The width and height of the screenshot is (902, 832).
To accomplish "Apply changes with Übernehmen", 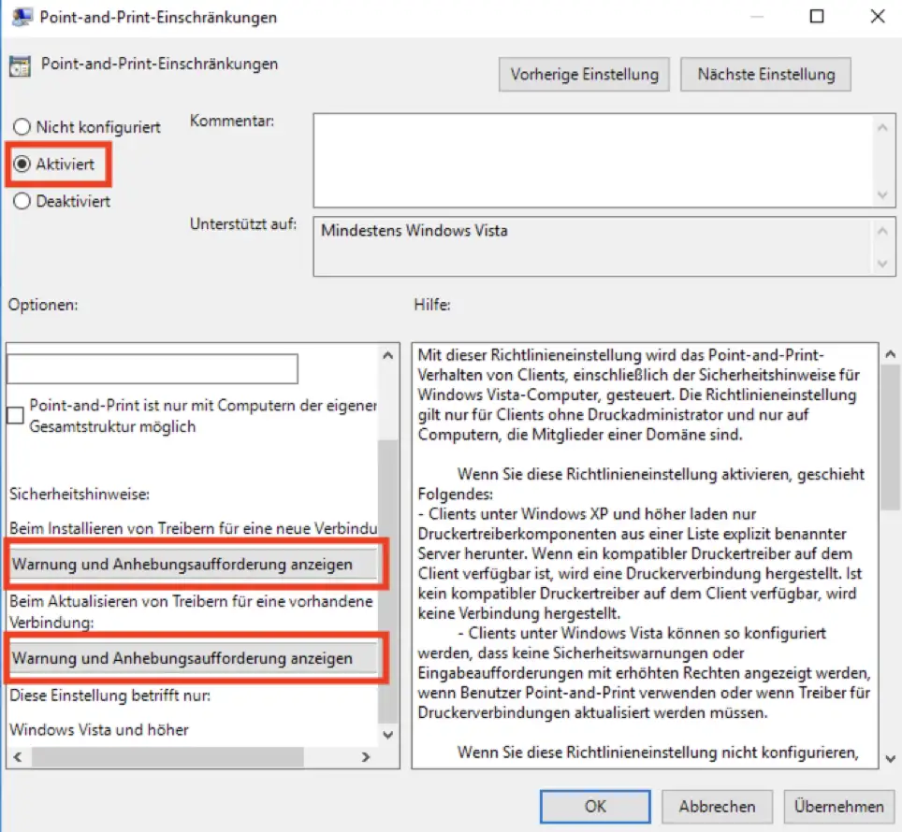I will tap(838, 806).
